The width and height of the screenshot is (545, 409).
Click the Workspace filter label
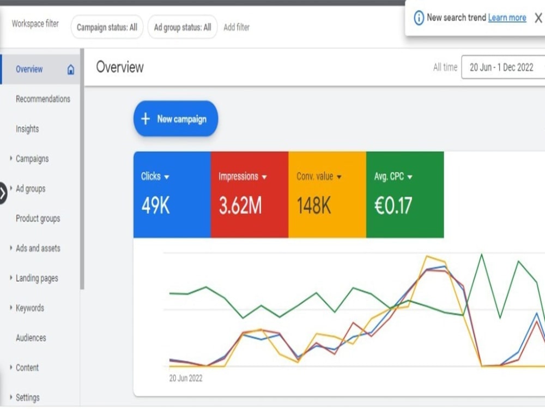35,23
